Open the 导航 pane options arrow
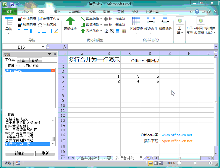This screenshot has height=168, width=220. click(x=49, y=54)
